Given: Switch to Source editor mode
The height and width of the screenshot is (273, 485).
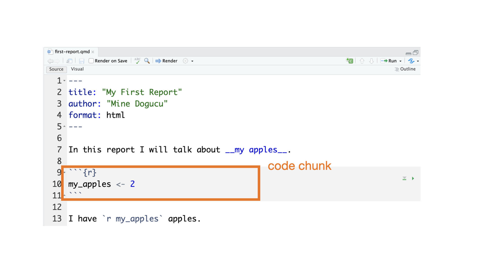Looking at the screenshot, I should 56,69.
